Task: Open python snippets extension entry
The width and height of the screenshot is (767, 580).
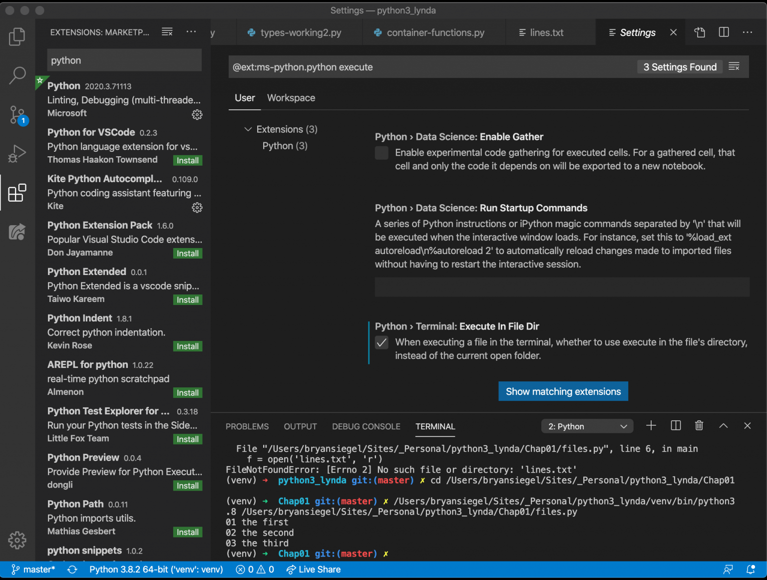Action: coord(123,551)
